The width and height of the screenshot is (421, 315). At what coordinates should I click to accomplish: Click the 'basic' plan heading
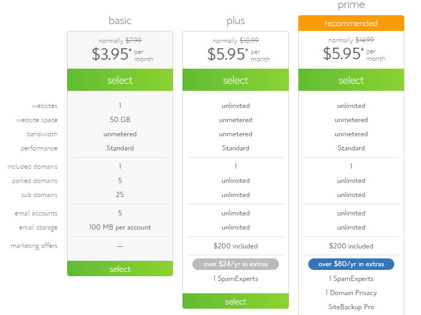(x=120, y=20)
